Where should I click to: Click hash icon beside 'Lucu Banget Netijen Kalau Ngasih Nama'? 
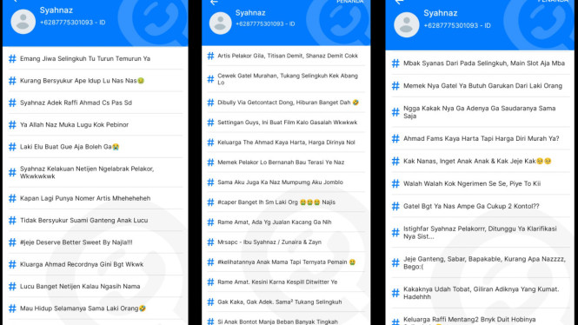(x=12, y=286)
